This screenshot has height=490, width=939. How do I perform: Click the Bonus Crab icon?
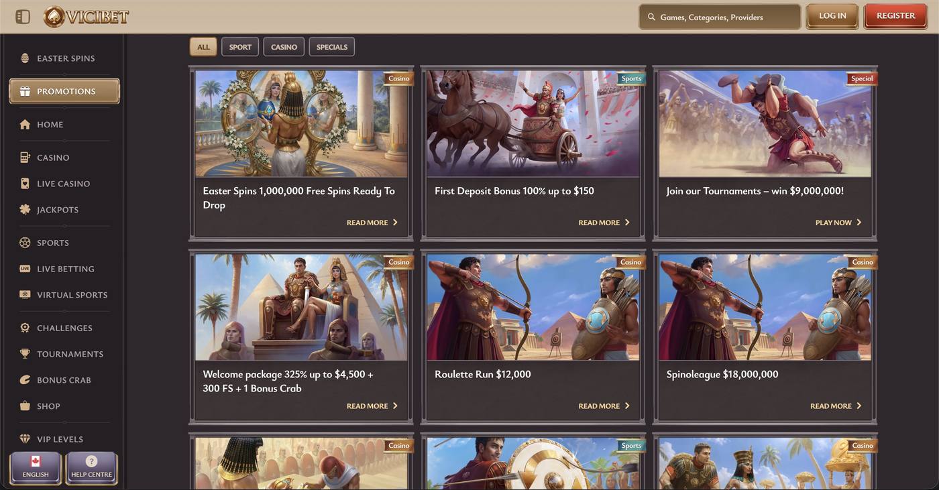[x=25, y=380]
